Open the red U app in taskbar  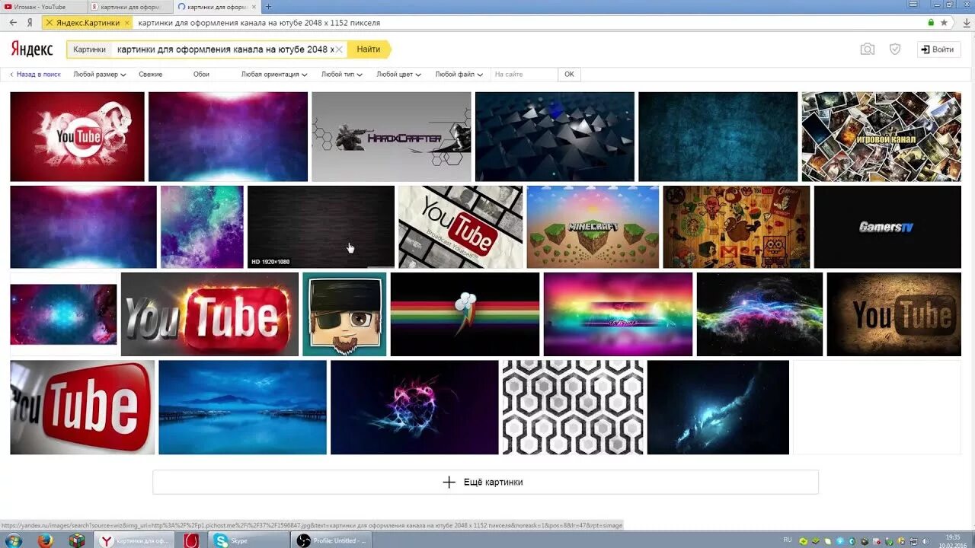191,540
